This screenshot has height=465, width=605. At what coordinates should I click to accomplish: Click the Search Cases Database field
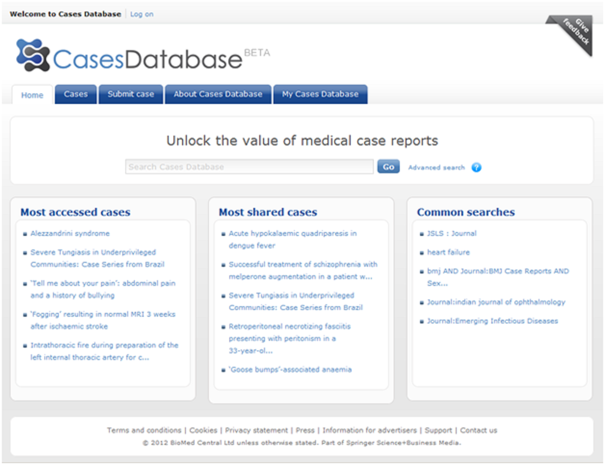[x=249, y=167]
